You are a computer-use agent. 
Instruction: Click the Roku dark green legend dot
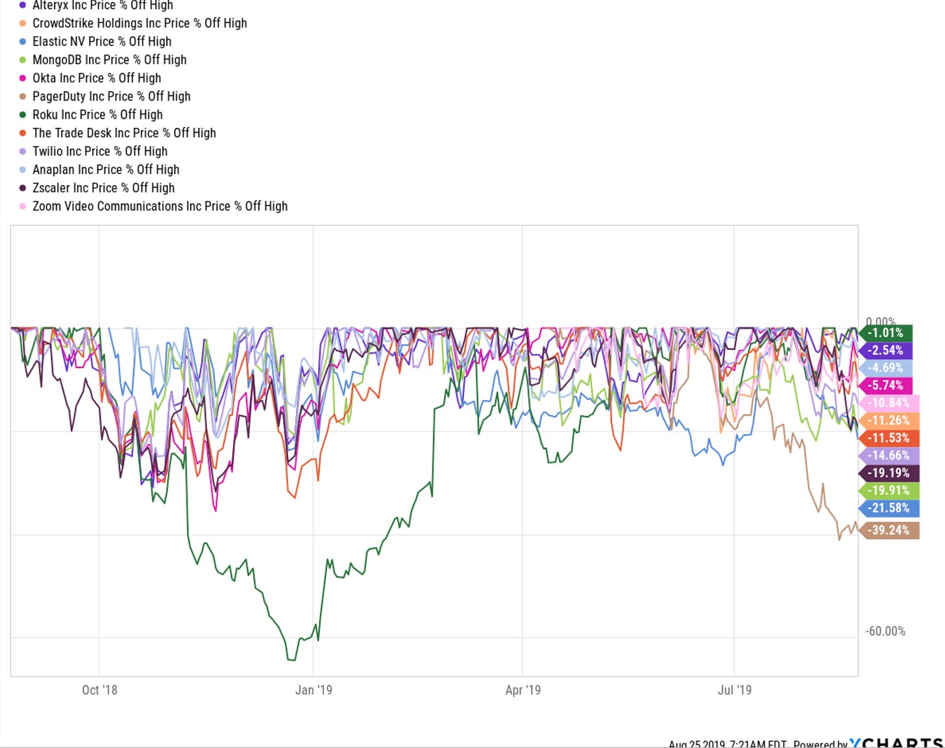(23, 115)
